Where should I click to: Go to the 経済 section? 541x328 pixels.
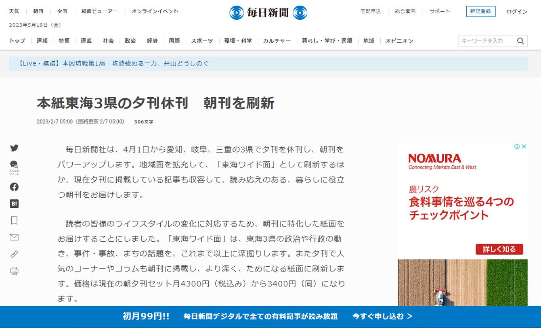tap(152, 41)
